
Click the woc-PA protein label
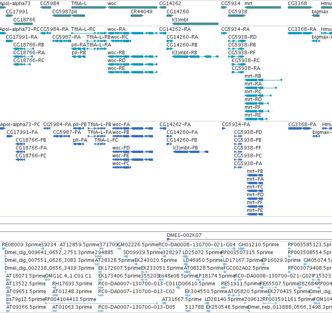pyautogui.click(x=121, y=124)
